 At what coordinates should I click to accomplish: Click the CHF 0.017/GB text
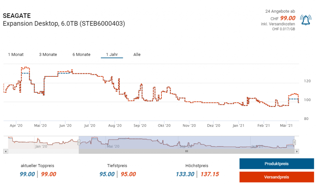click(283, 29)
